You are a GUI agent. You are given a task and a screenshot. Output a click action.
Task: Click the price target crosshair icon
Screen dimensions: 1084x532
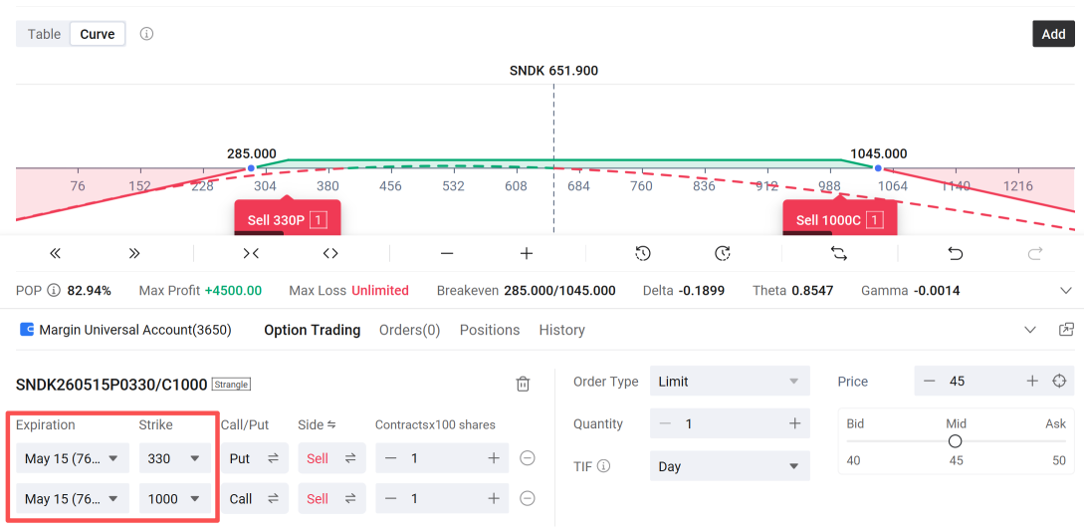pyautogui.click(x=1059, y=382)
